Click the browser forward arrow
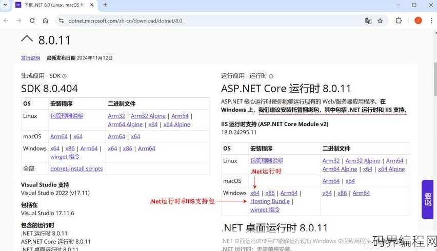This screenshot has height=251, width=437. 19,20
